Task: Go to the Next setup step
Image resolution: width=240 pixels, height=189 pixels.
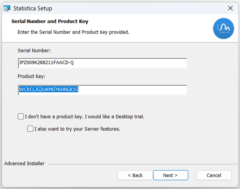Action: point(171,175)
